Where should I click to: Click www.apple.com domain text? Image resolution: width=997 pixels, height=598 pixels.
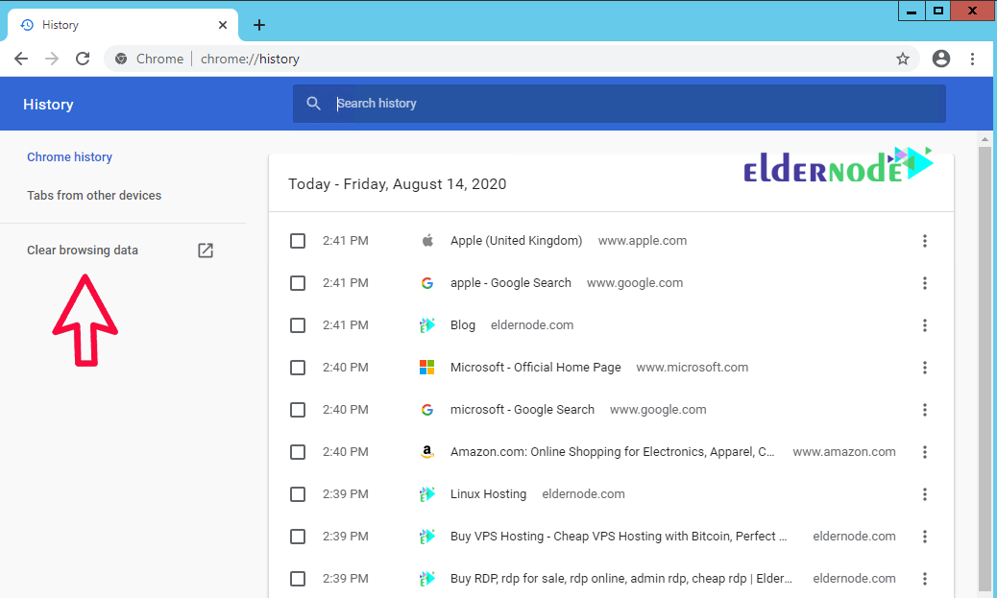[x=643, y=241]
